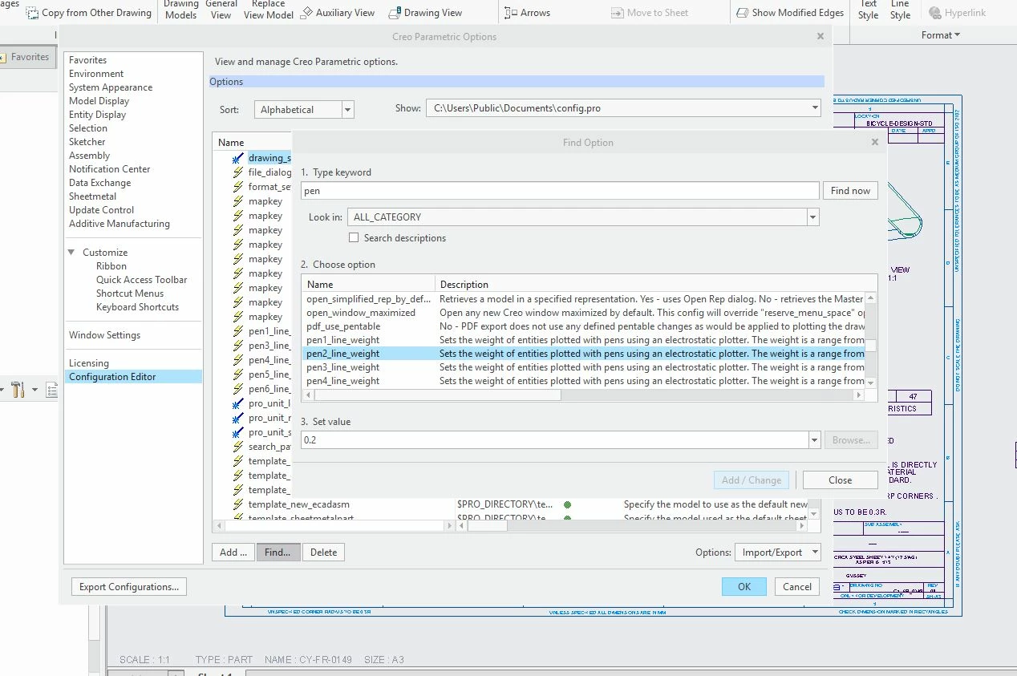Select System Appearance category
Screen dimensions: 1017x676
coord(111,87)
